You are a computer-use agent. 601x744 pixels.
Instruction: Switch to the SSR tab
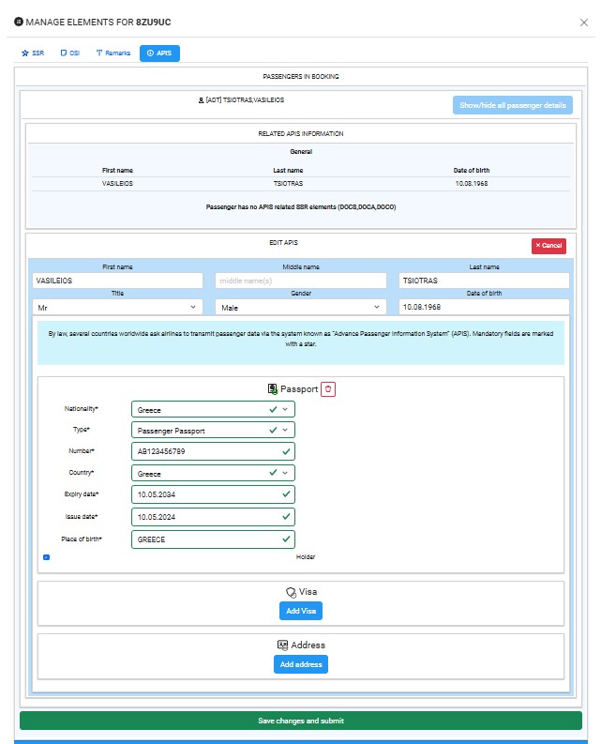pos(33,53)
